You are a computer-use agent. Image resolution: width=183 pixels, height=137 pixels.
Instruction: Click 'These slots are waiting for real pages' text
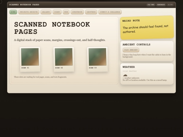coord(40,77)
